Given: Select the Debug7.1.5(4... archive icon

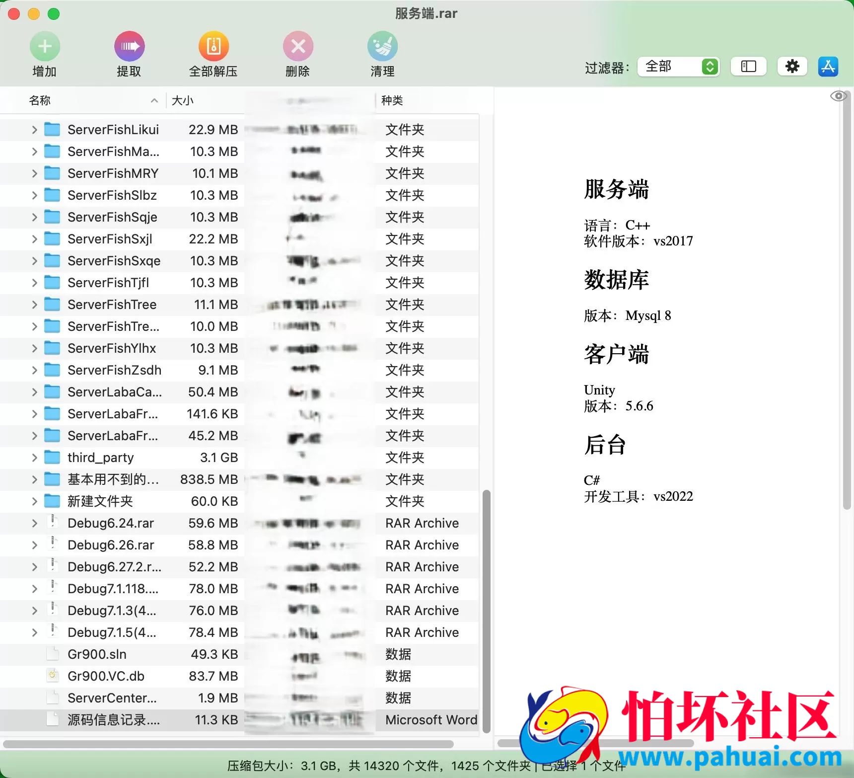Looking at the screenshot, I should [53, 631].
